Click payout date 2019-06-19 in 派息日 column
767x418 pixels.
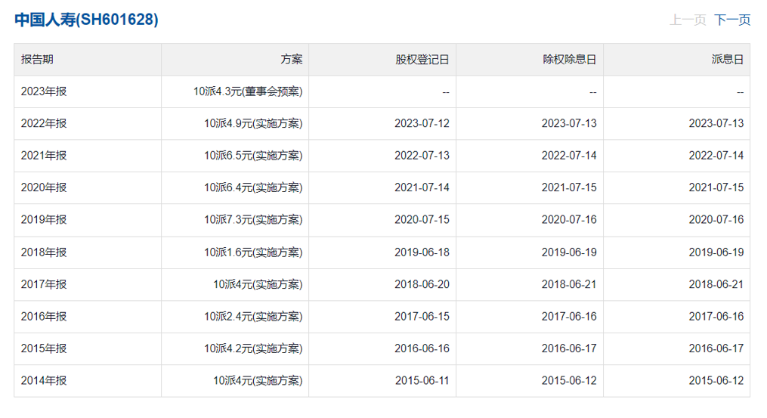(716, 252)
